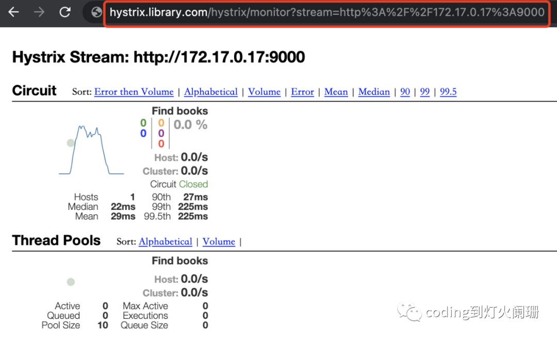This screenshot has width=557, height=338.
Task: Click the Median 22ms value
Action: point(123,207)
